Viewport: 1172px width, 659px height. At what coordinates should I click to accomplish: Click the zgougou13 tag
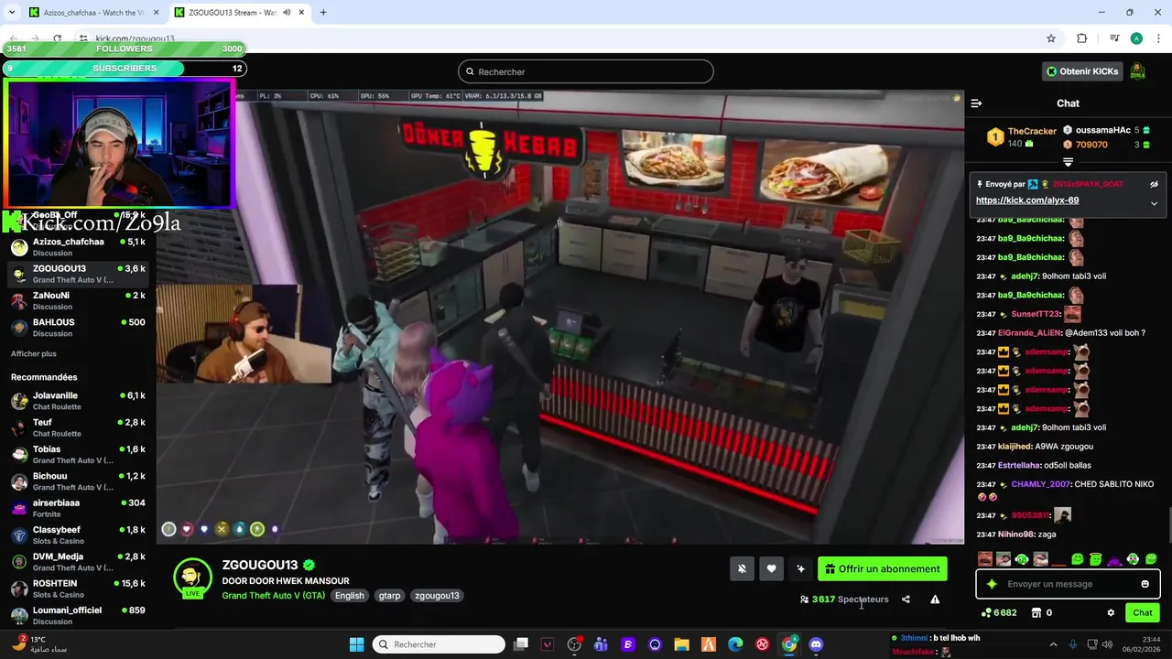(437, 596)
